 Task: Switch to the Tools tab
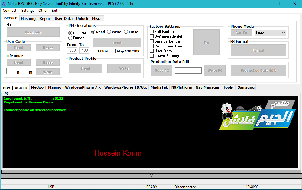pos(228,87)
